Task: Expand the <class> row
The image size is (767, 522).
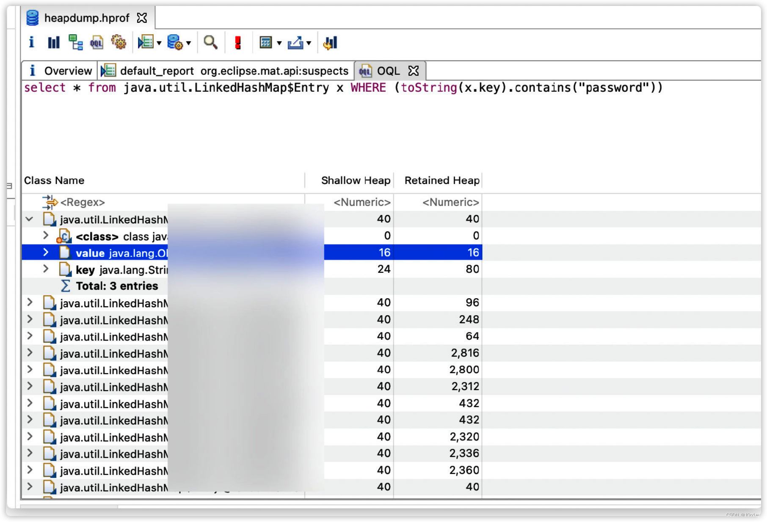Action: (46, 236)
